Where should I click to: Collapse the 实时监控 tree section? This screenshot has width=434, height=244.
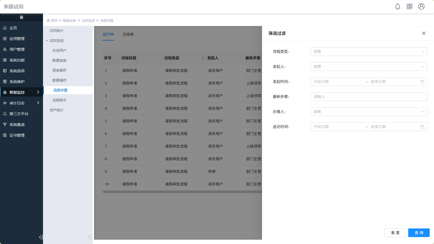47,41
